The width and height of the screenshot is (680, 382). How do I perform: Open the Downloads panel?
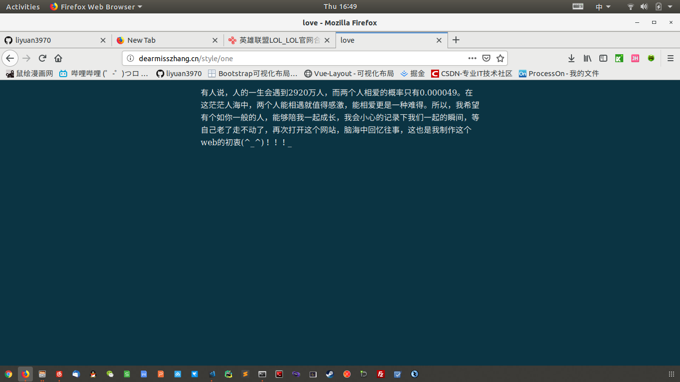point(571,58)
